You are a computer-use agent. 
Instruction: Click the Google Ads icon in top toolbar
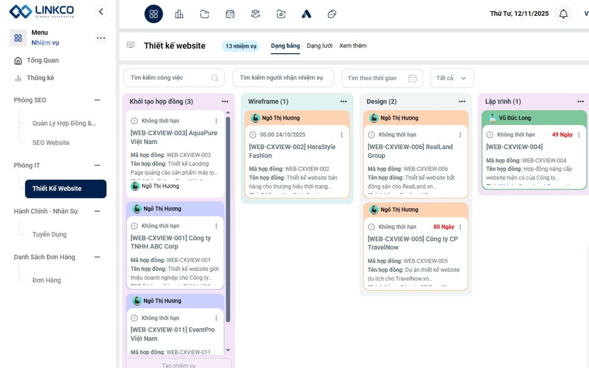tap(306, 14)
